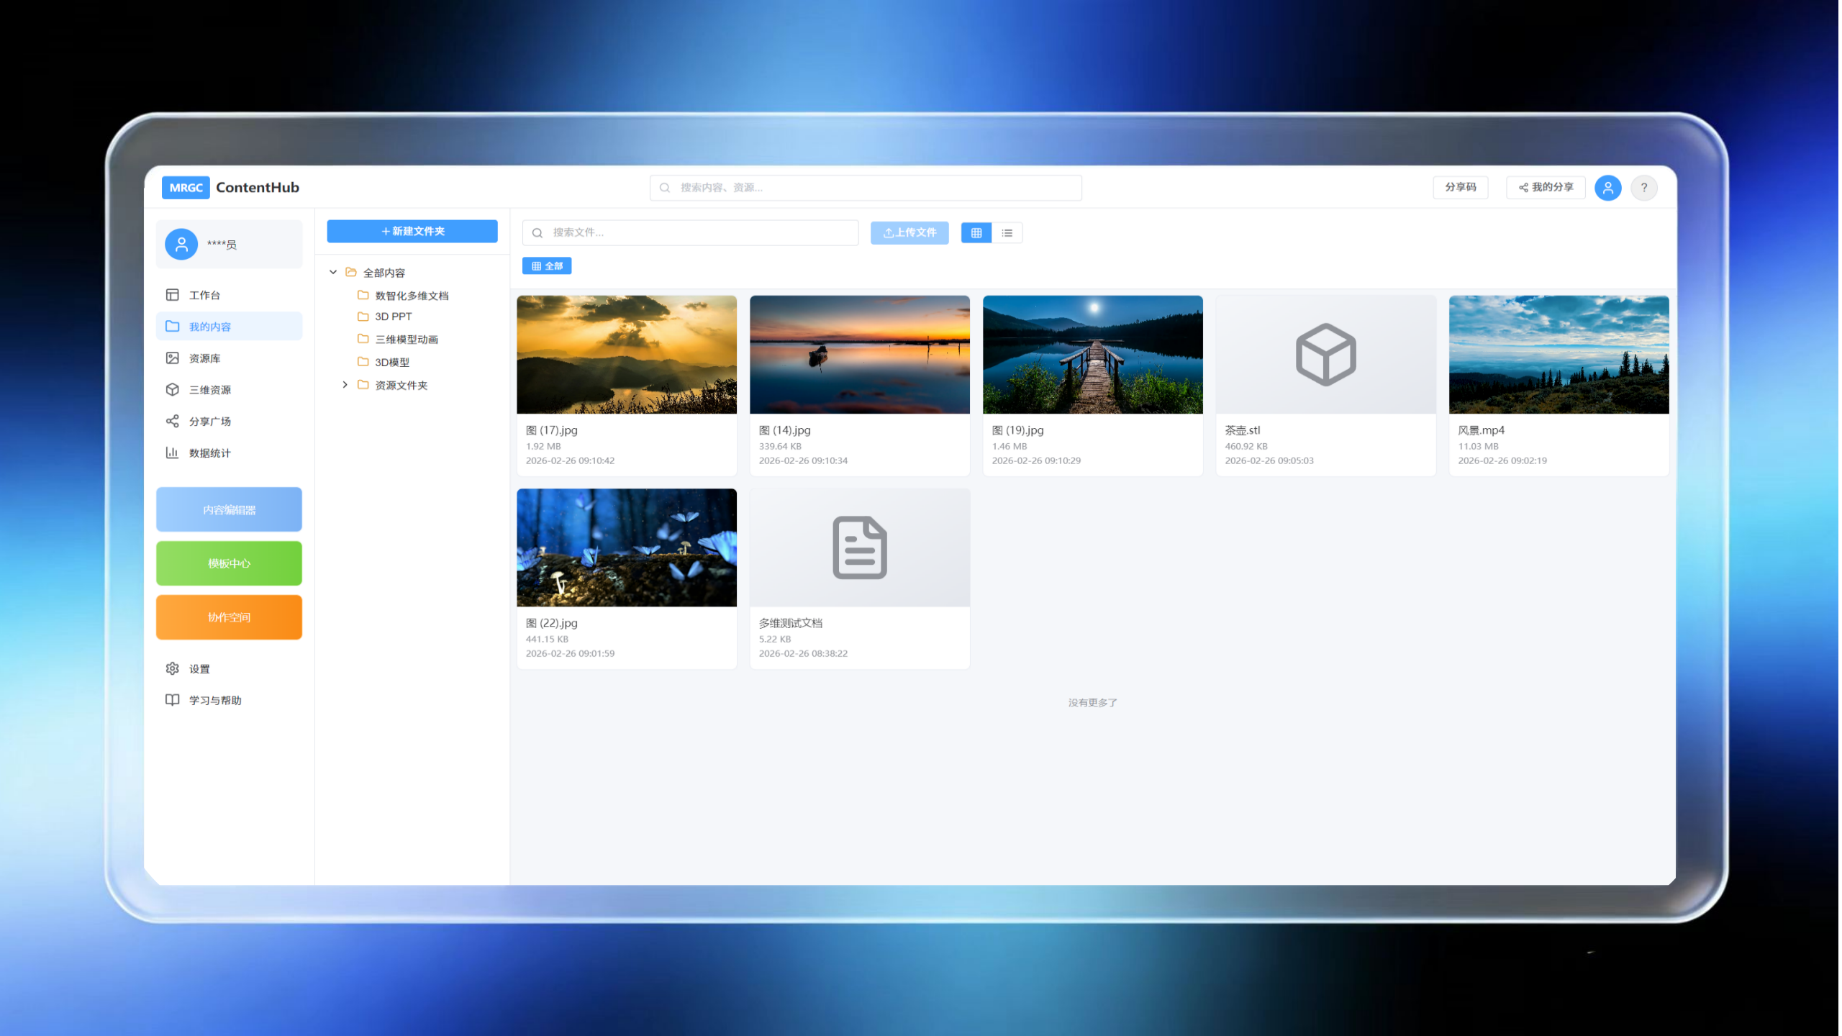View 数据统计 statistics page
This screenshot has height=1036, width=1842.
(x=210, y=454)
